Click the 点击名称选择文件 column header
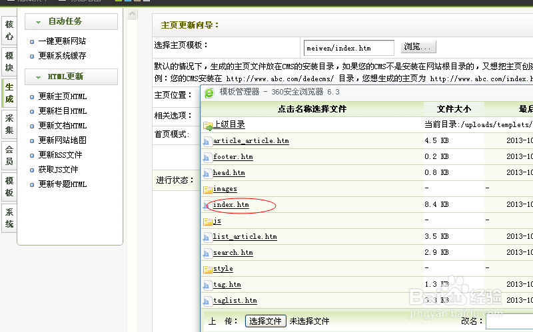Image resolution: width=533 pixels, height=332 pixels. pyautogui.click(x=312, y=109)
